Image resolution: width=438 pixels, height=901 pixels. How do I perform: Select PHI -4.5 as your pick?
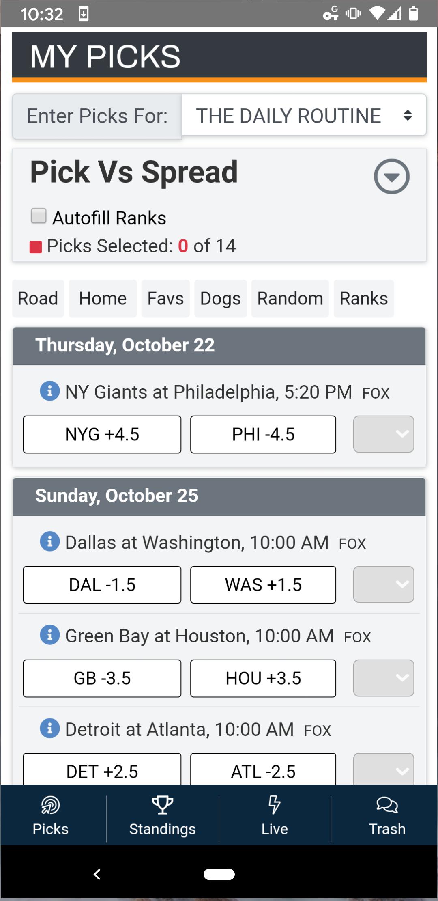pyautogui.click(x=263, y=434)
